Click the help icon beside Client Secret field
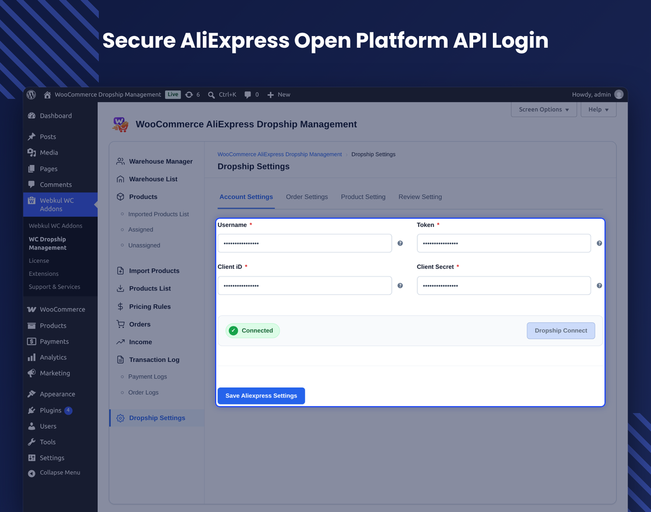Viewport: 651px width, 512px height. pos(599,286)
